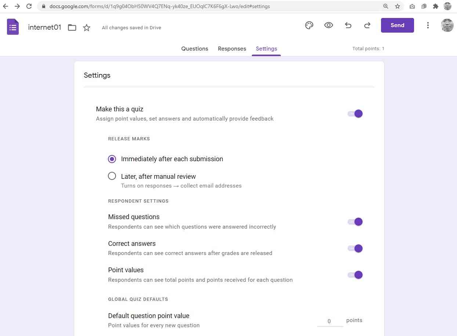Image resolution: width=457 pixels, height=336 pixels.
Task: Open the Chrome extensions puzzle icon
Action: point(436,6)
